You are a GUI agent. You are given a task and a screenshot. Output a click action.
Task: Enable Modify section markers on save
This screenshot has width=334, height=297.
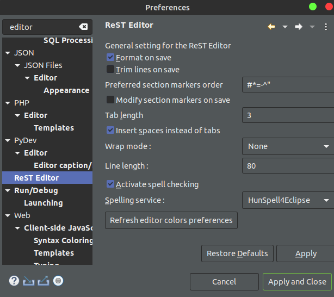(x=110, y=100)
